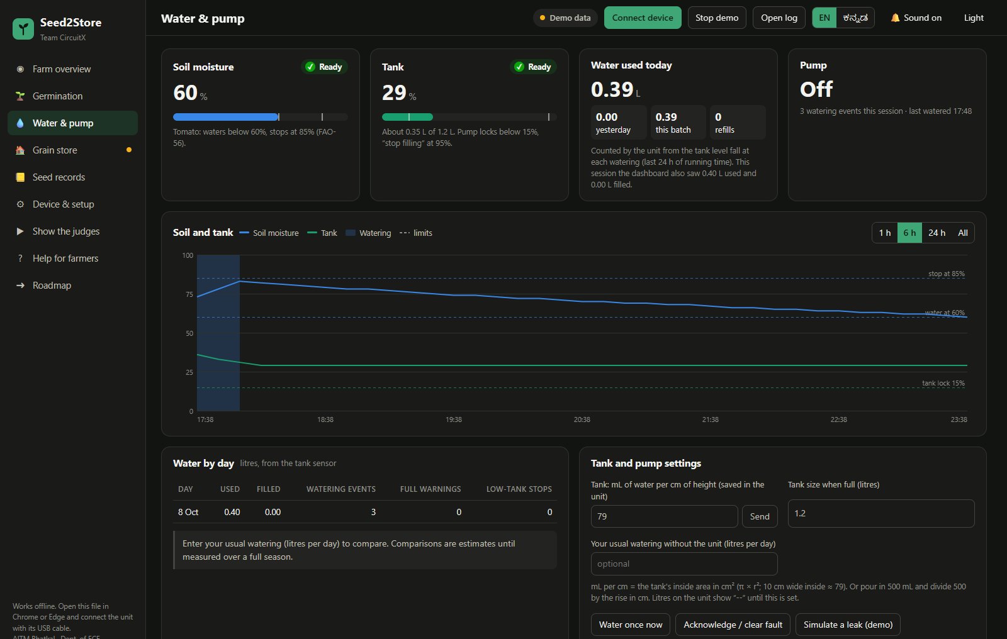1007x639 pixels.
Task: Click the green check in Tank Ready badge
Action: [519, 67]
